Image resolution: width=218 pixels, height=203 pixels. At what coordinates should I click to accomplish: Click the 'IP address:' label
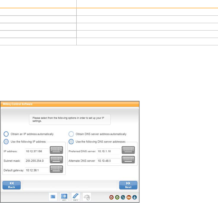[10, 151]
